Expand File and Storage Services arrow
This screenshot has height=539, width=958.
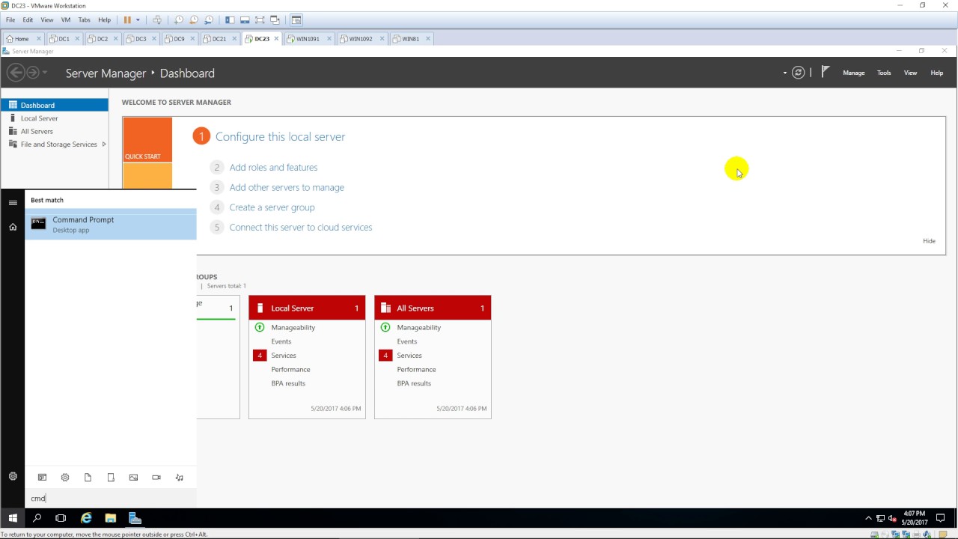click(x=104, y=144)
